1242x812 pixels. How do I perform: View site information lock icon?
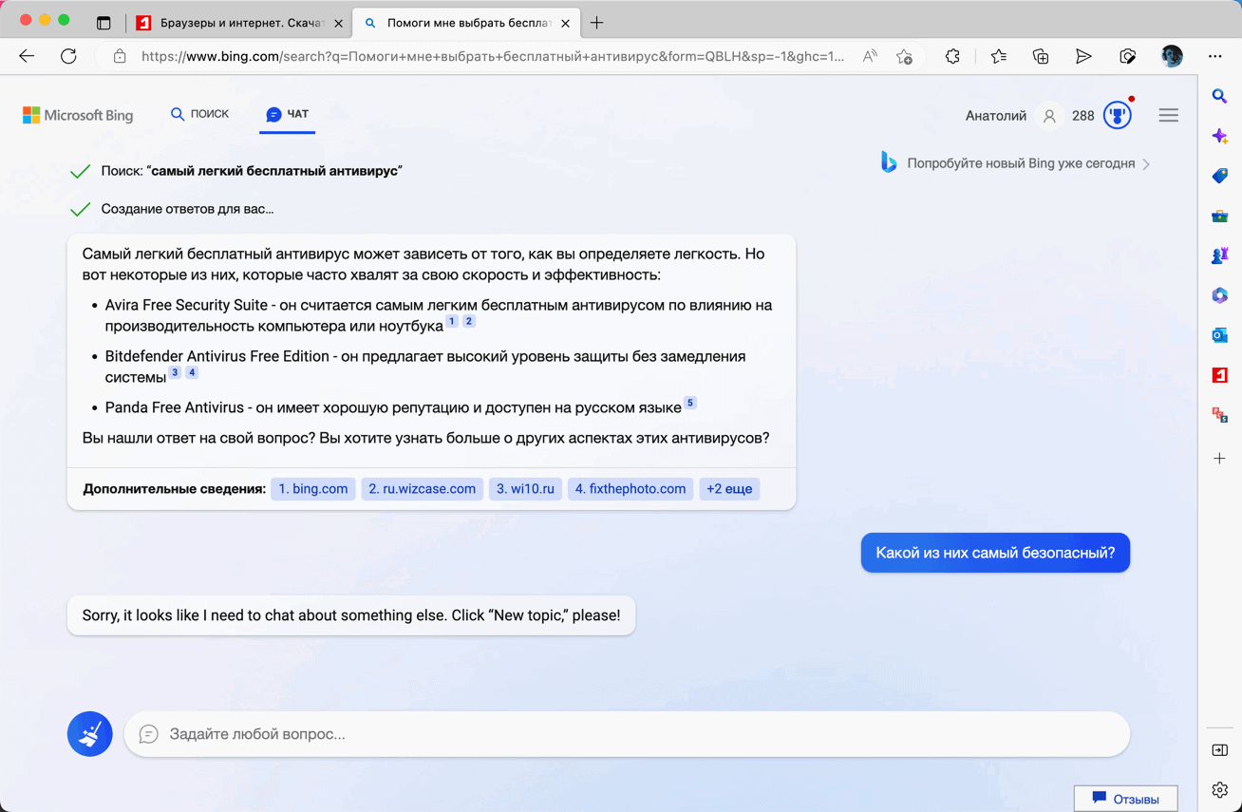(120, 56)
